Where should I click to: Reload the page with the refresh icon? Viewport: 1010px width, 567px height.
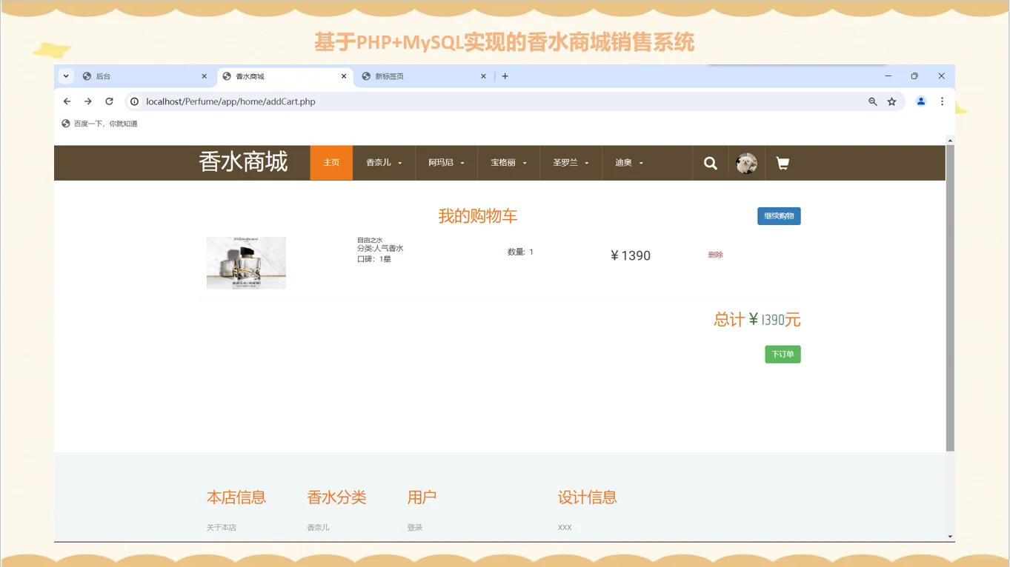[109, 101]
